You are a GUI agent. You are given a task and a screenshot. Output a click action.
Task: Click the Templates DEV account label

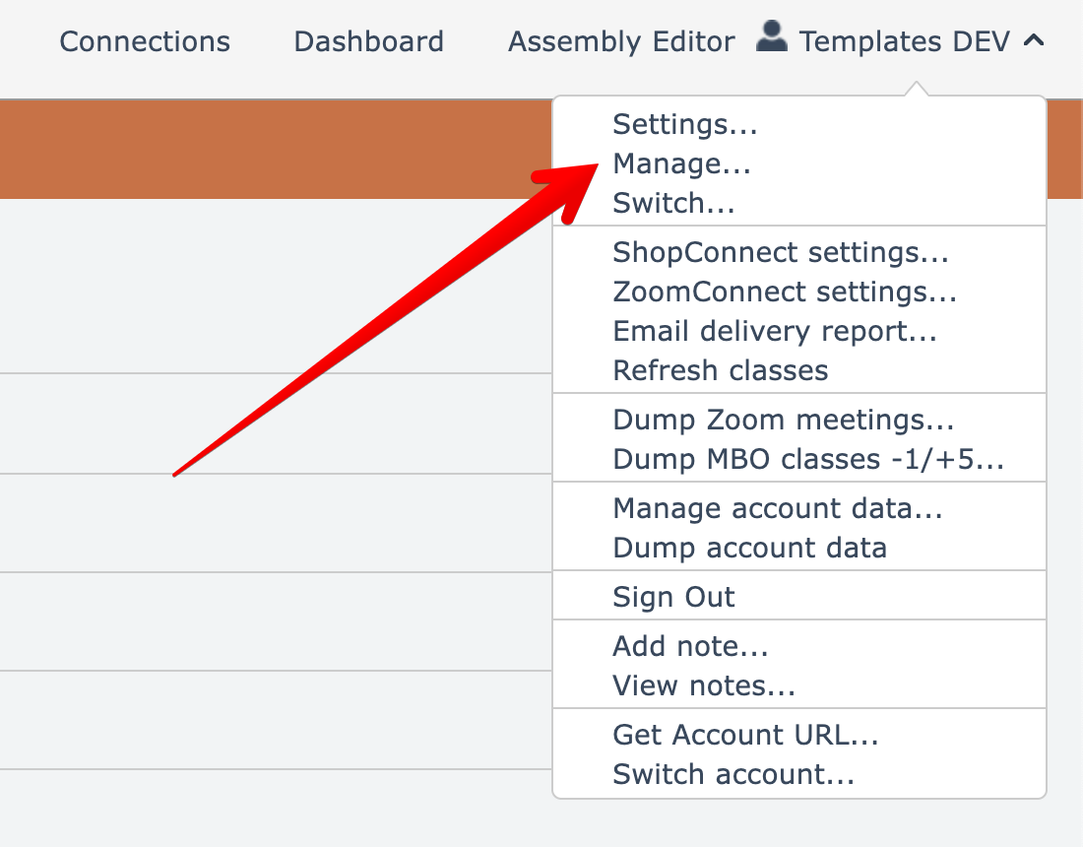[x=904, y=42]
